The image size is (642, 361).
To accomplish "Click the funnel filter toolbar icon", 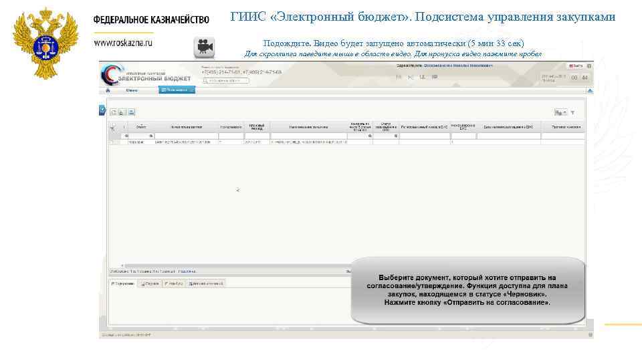I will pyautogui.click(x=573, y=112).
